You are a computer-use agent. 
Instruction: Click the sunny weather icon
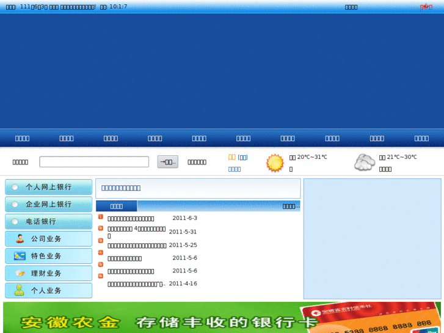tap(275, 163)
